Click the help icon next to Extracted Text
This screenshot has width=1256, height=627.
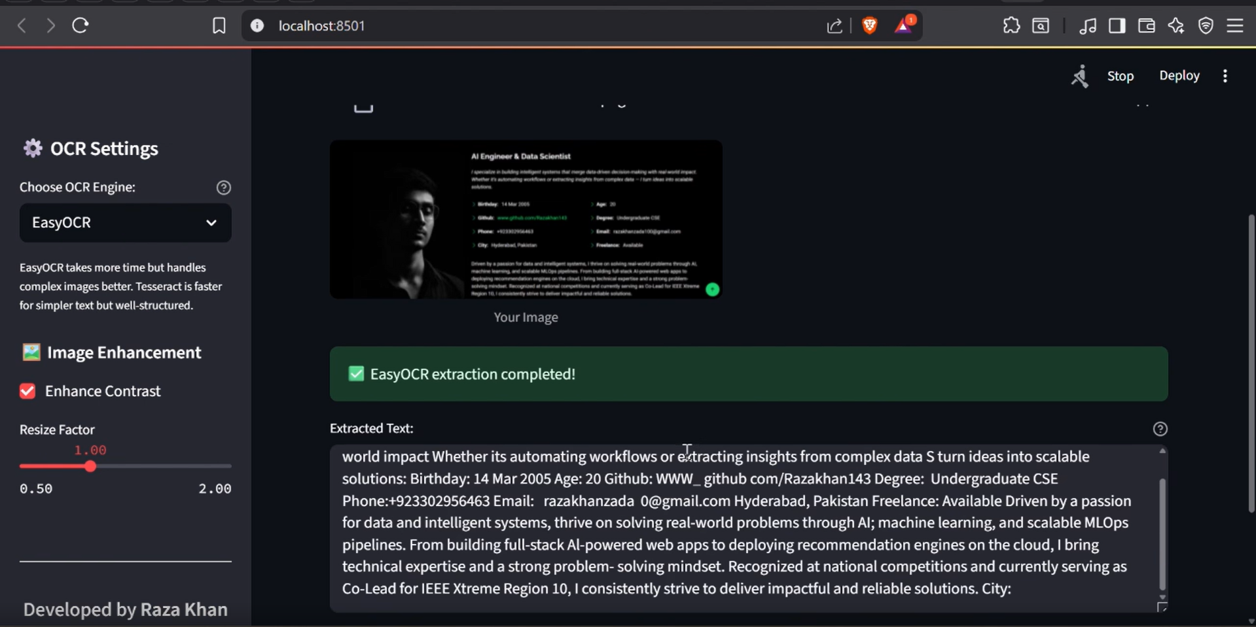coord(1160,429)
